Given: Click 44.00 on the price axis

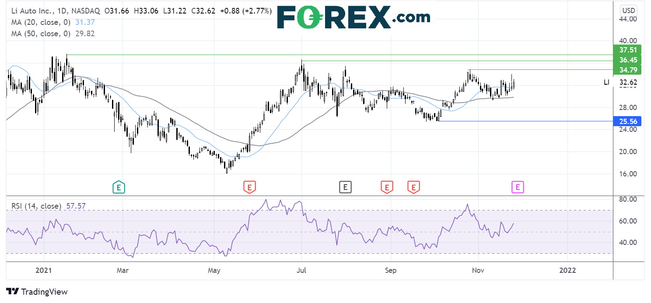Looking at the screenshot, I should click(x=628, y=19).
